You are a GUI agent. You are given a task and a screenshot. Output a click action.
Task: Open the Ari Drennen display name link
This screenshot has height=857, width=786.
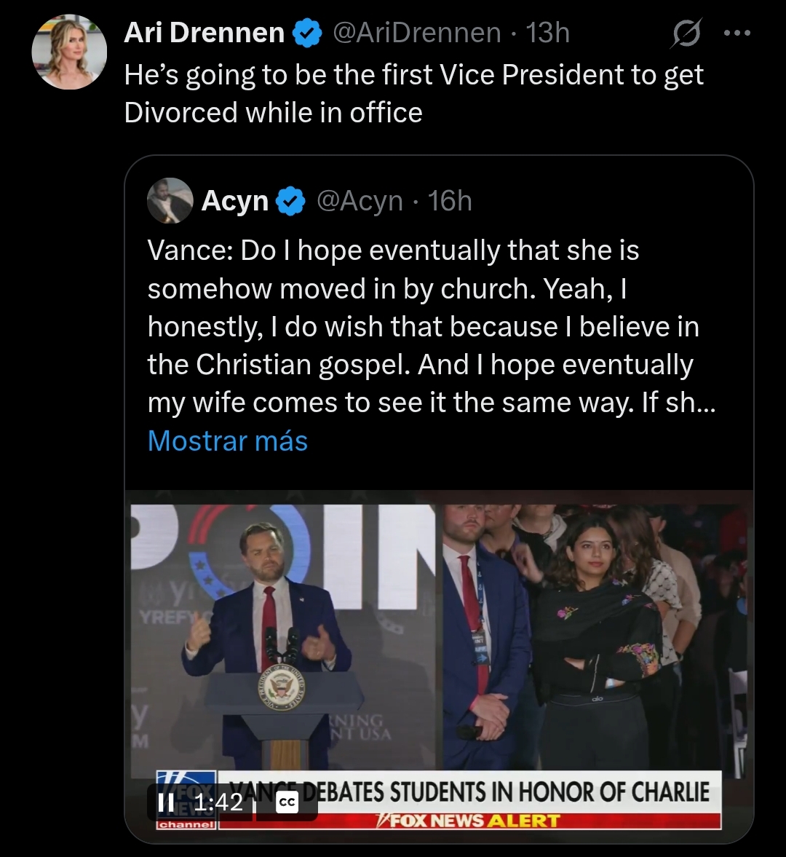204,33
